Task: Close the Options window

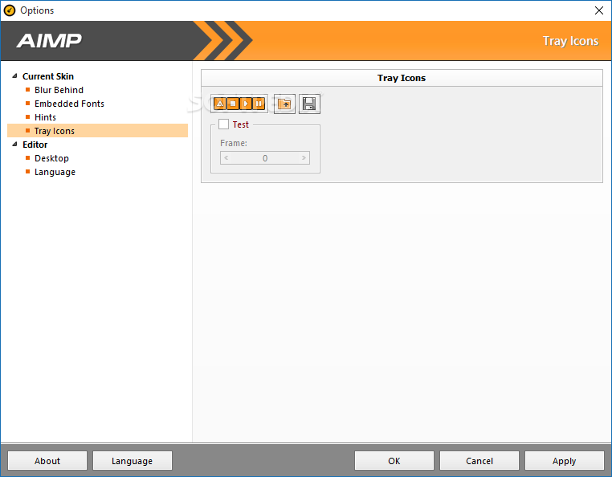Action: (599, 10)
